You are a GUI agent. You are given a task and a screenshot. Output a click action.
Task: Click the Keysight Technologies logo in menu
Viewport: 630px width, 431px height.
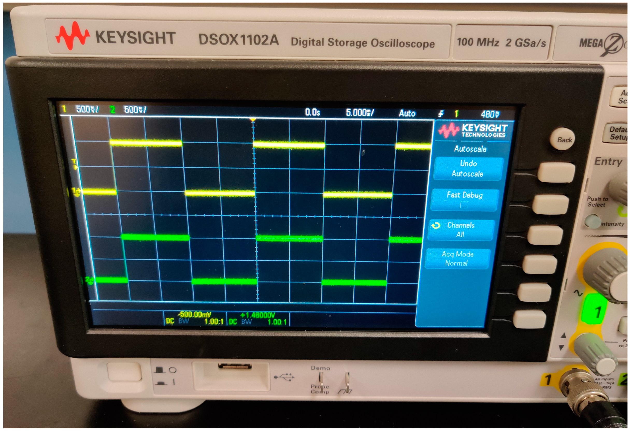coord(474,130)
